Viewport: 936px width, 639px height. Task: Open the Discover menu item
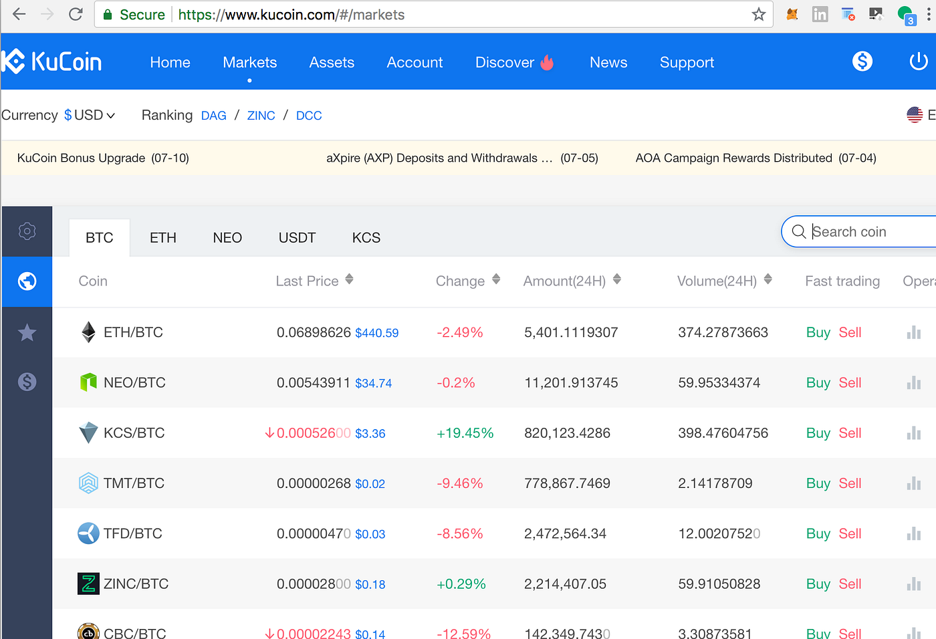pos(514,62)
